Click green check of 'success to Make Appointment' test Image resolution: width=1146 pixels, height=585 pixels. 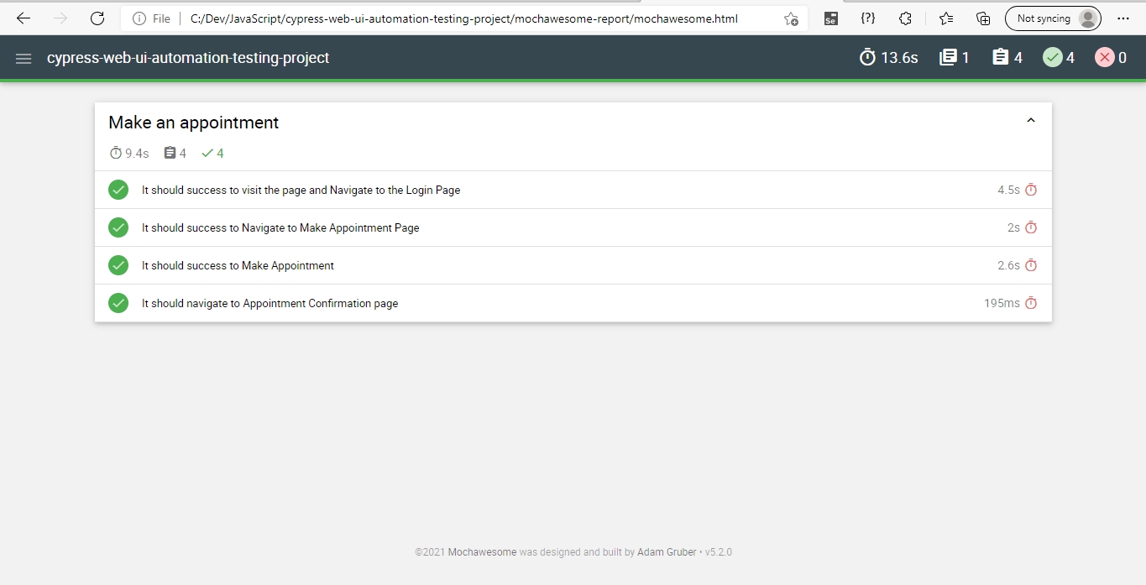coord(118,265)
